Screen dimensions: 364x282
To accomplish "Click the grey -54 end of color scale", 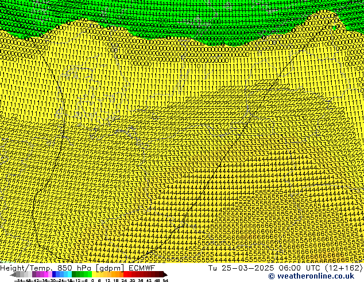I will pos(13,275).
